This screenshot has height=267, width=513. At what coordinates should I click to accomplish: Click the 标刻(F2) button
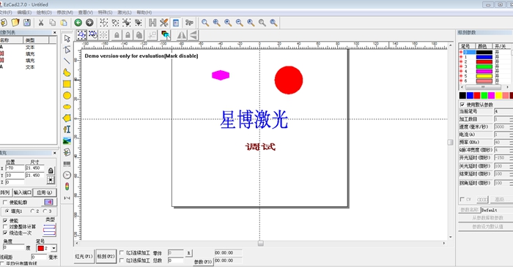click(106, 257)
